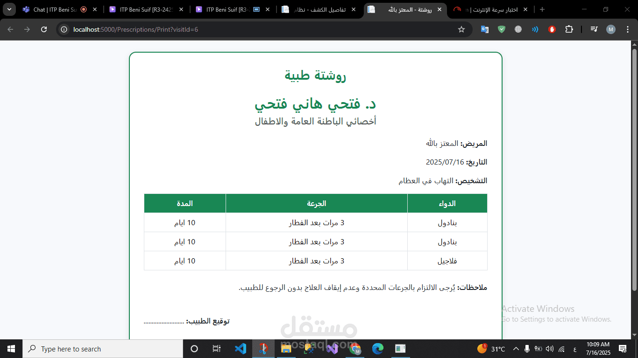Go forward in browser history

[27, 29]
